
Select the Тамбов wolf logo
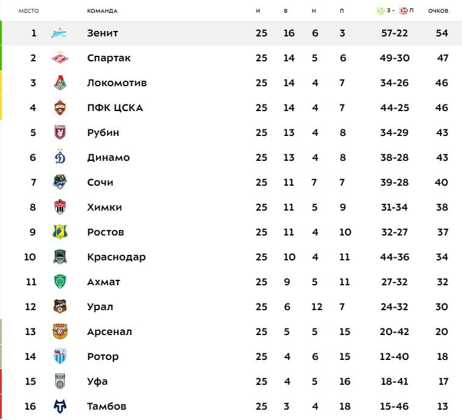[x=60, y=406]
